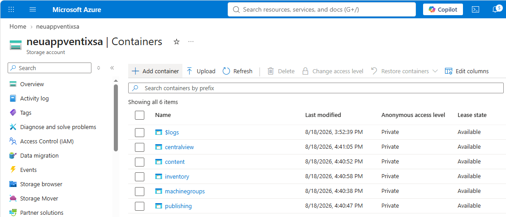Screen dimensions: 506x217
Task: Click the Microsoft Azure logo text
Action: coord(77,10)
